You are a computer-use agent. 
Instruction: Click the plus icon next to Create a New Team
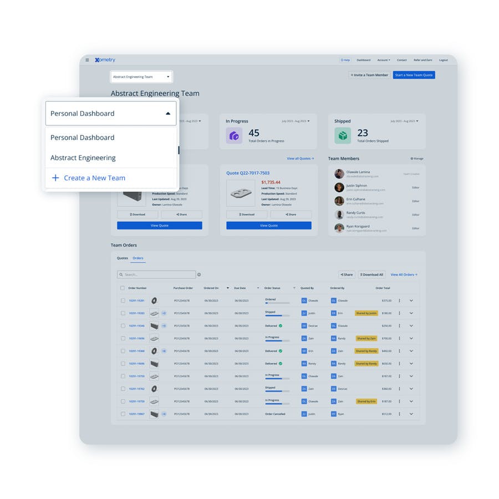tap(55, 178)
